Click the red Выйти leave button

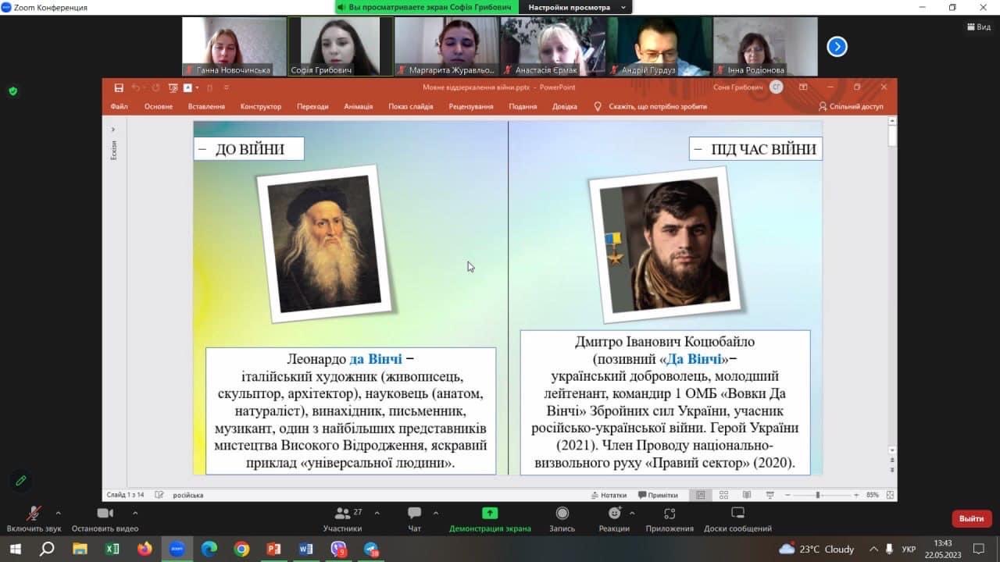pos(971,518)
